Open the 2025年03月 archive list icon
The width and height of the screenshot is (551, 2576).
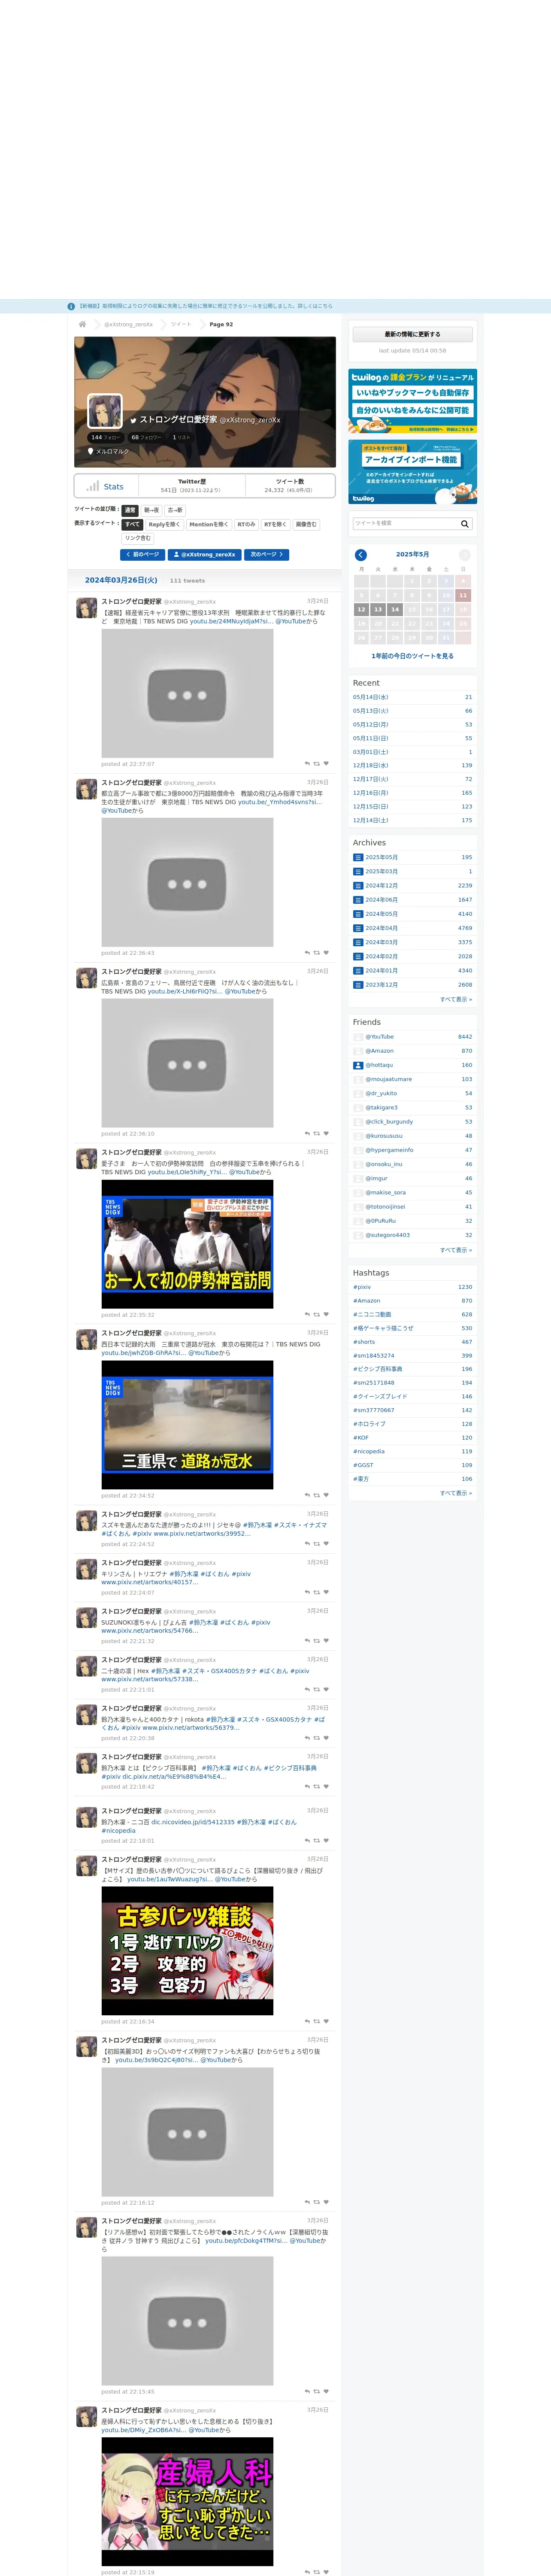358,871
